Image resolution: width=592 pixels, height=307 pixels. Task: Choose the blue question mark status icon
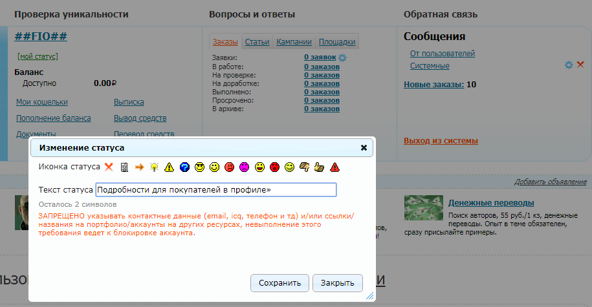click(x=184, y=167)
